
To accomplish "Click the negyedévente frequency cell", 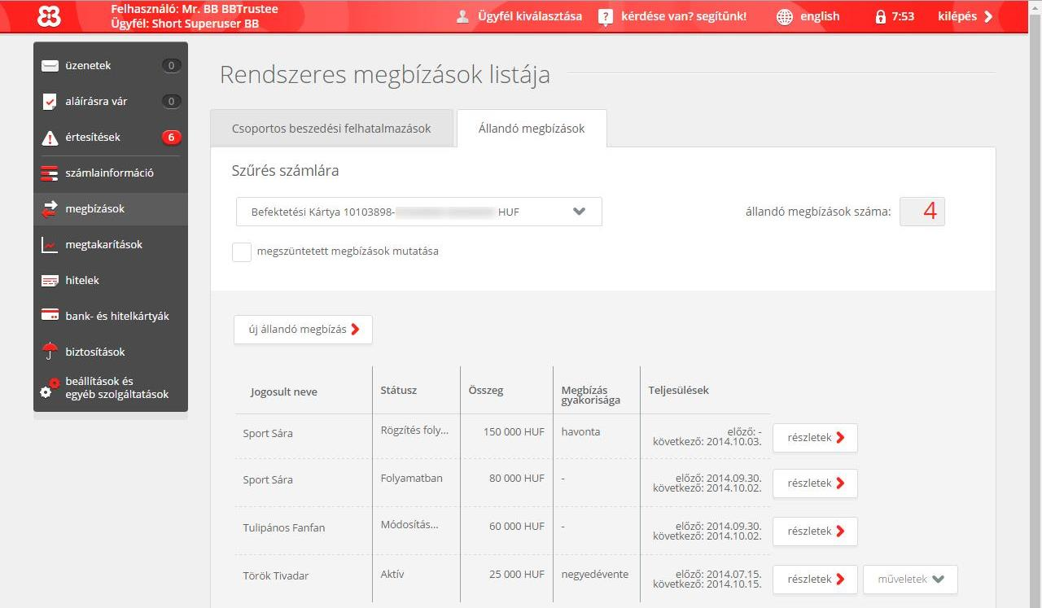I will pyautogui.click(x=595, y=575).
